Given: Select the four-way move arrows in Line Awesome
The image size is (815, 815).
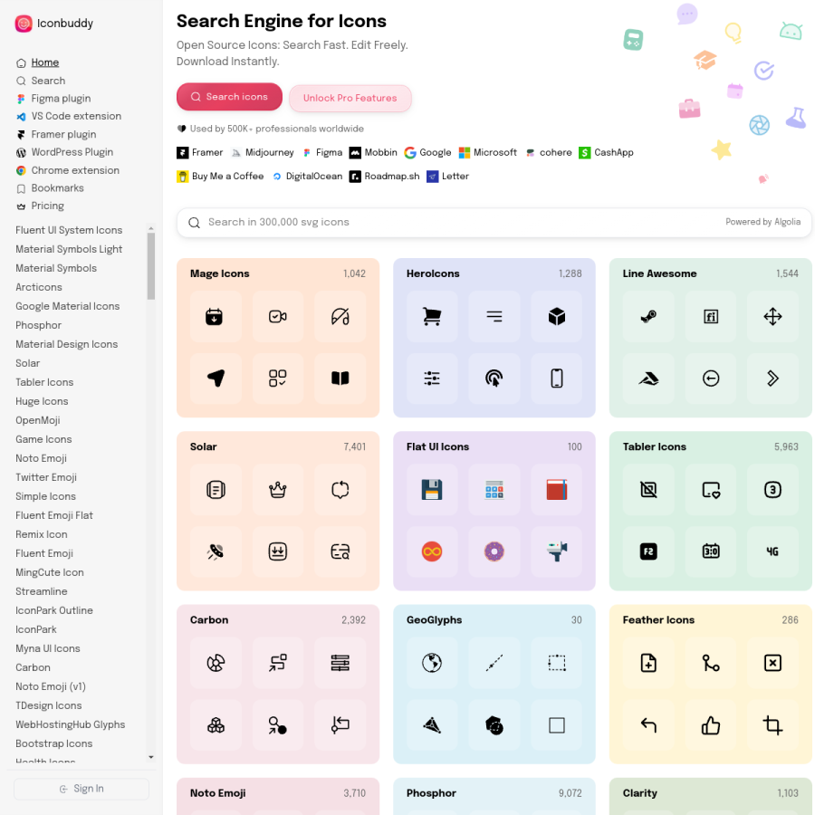Looking at the screenshot, I should 772,317.
